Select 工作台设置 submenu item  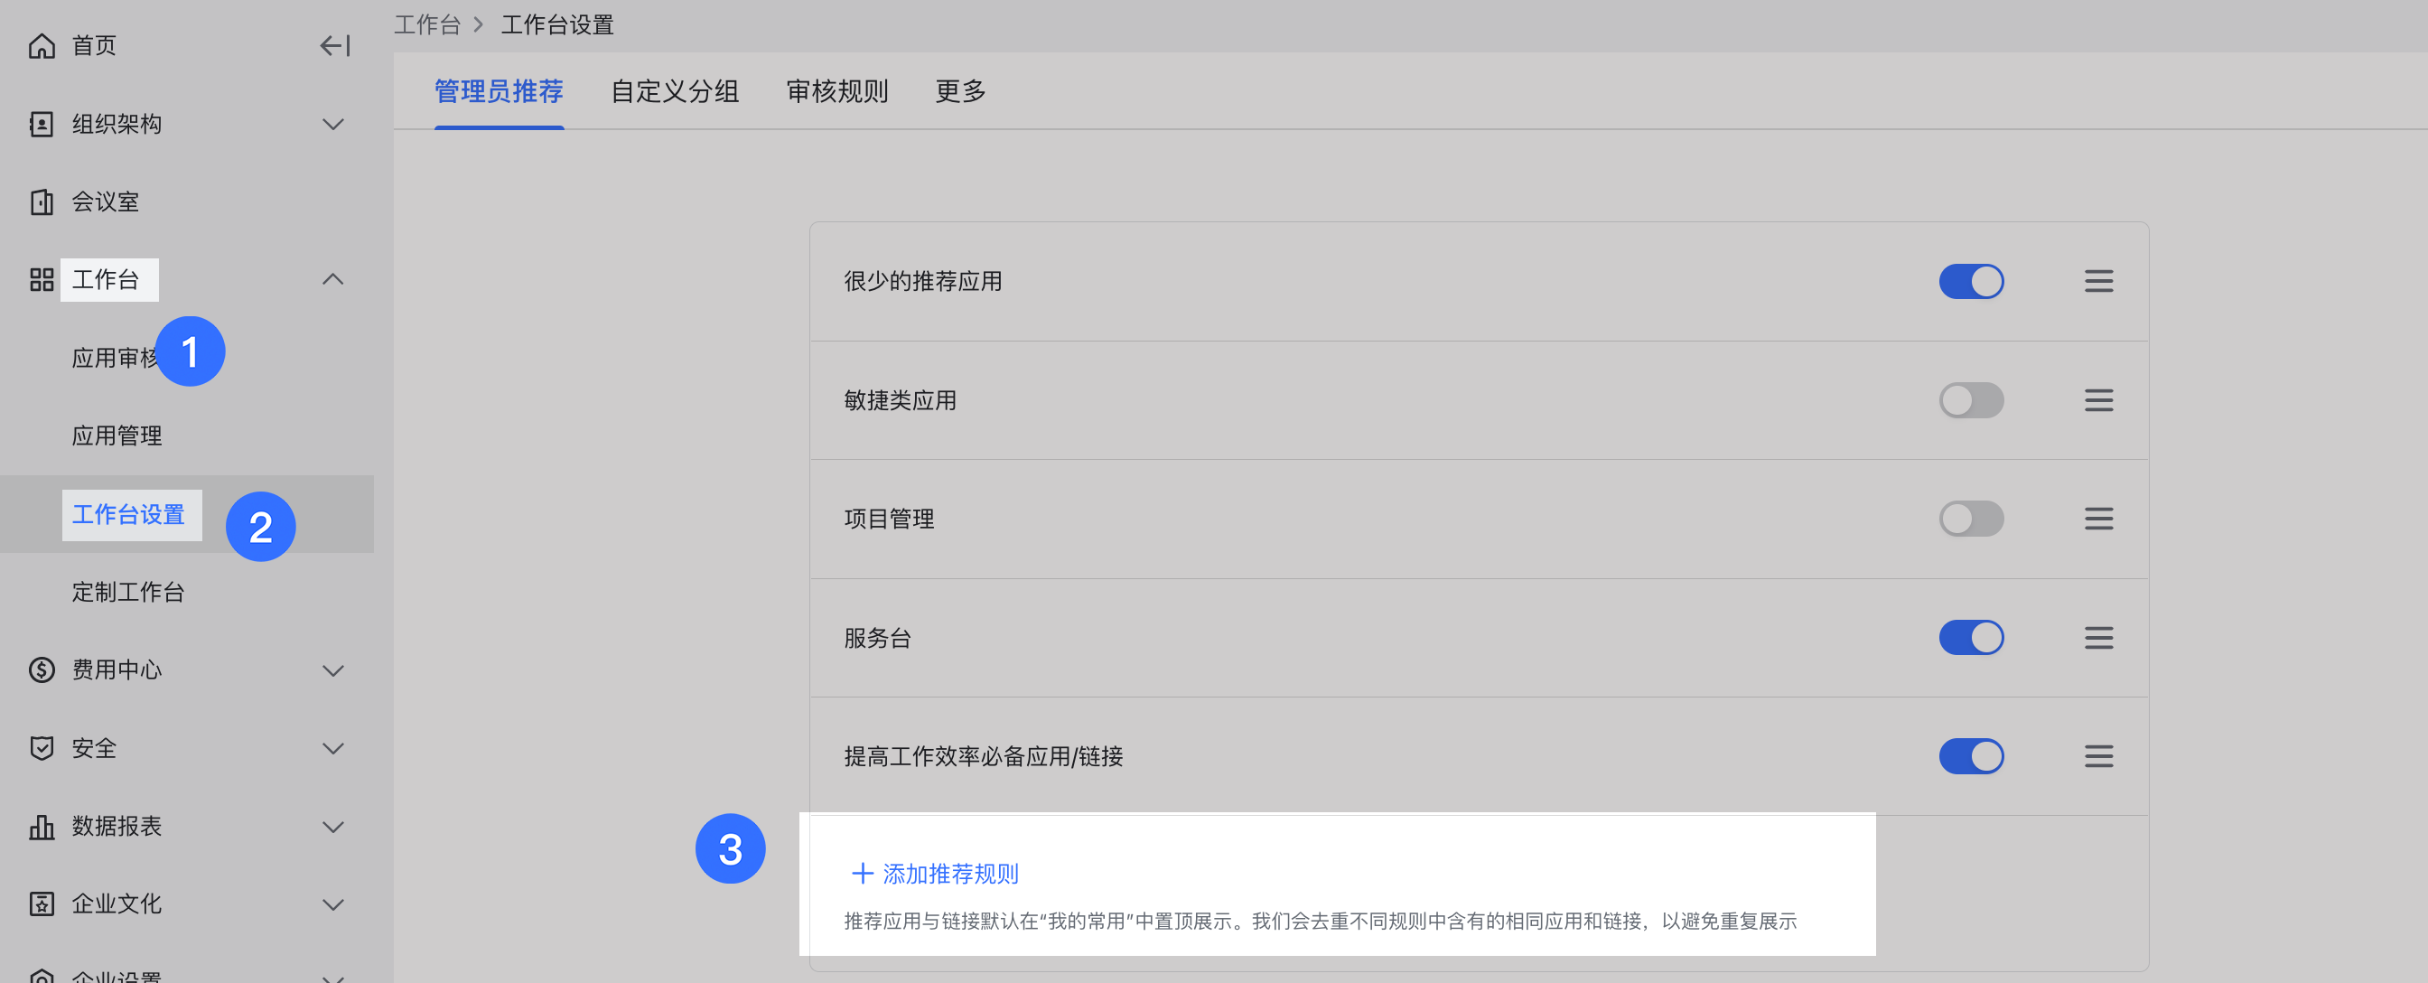click(129, 515)
